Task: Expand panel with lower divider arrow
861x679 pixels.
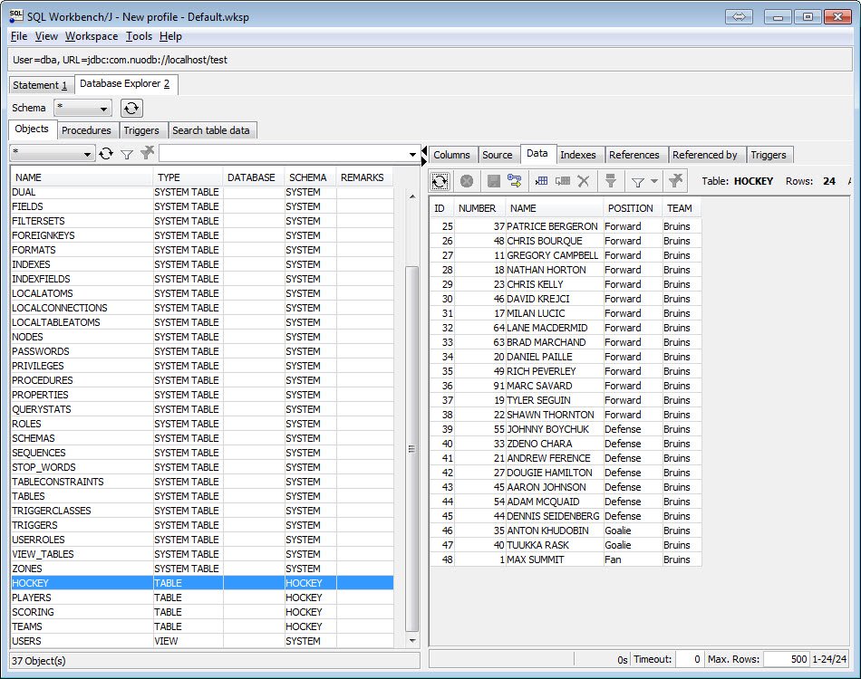Action: 424,161
